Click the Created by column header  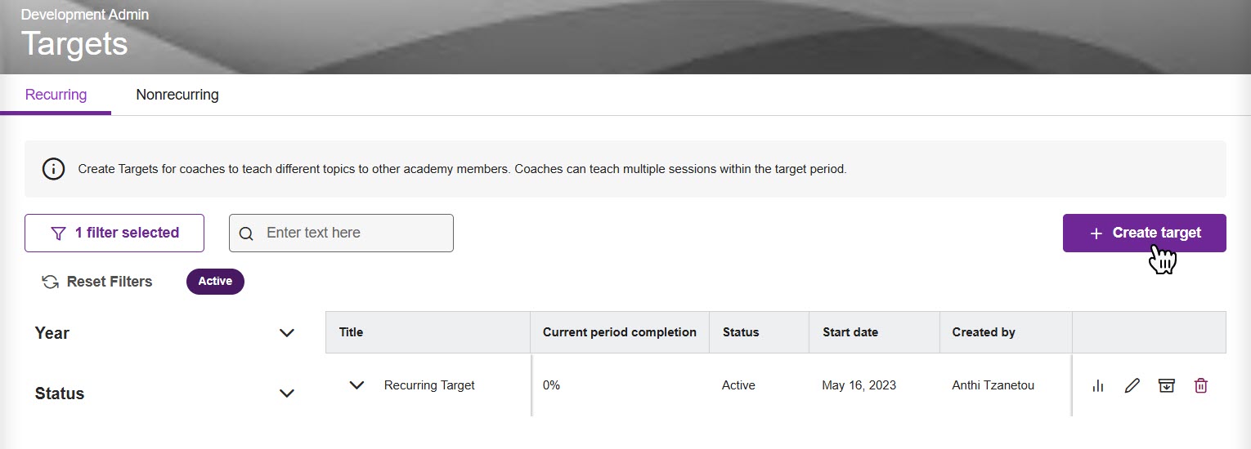[984, 332]
